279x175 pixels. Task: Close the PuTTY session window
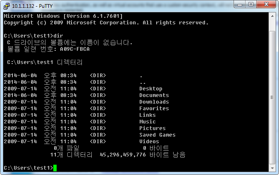click(266, 5)
